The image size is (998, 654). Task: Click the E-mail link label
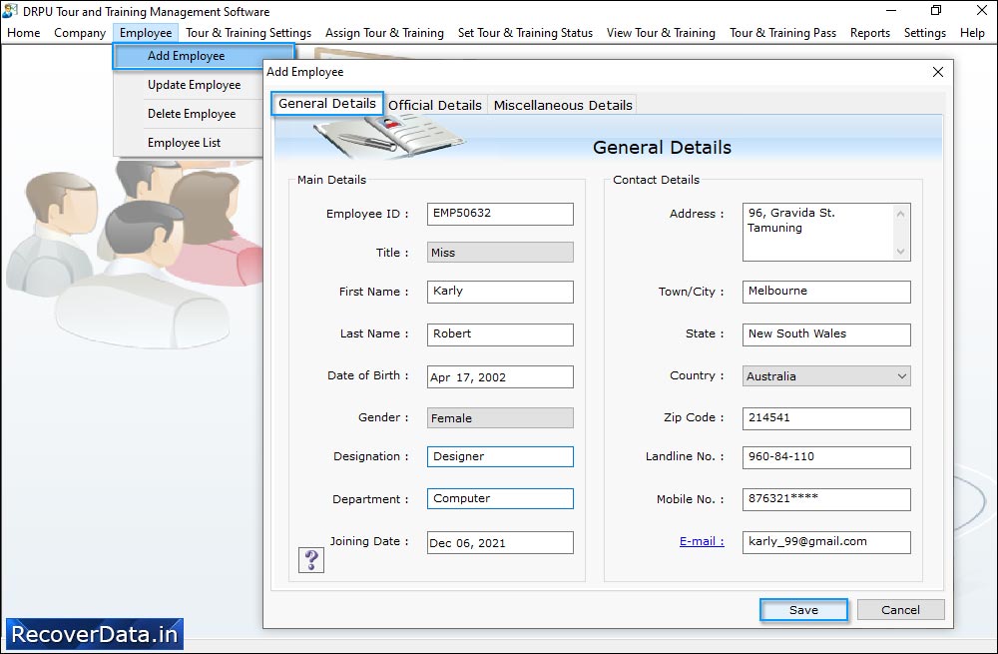pos(702,541)
